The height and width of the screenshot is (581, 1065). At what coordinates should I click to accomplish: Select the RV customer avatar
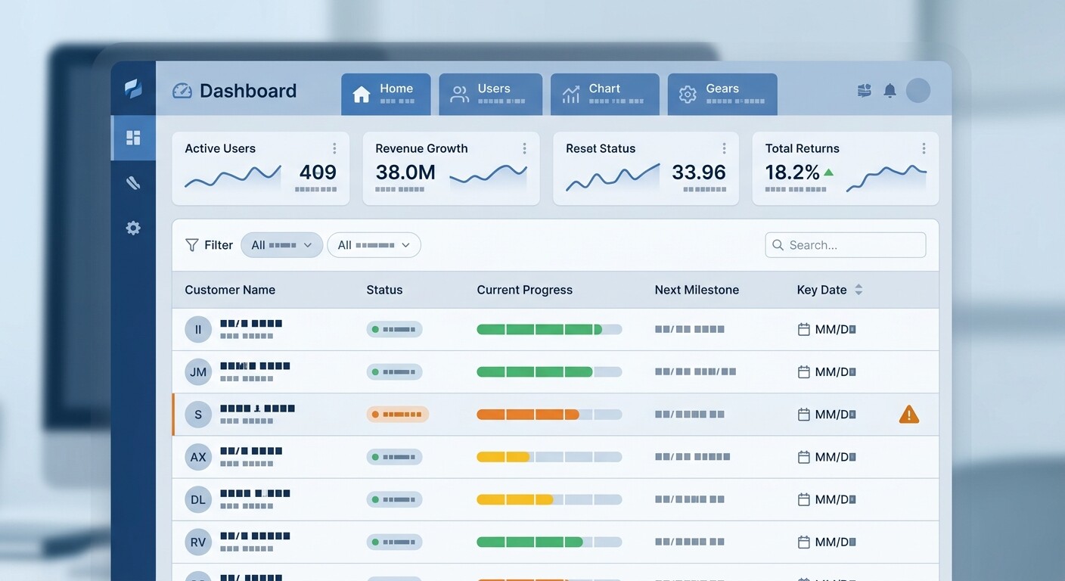(x=198, y=542)
